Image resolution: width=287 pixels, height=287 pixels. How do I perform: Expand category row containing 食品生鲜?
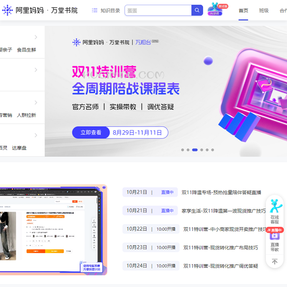tap(36, 37)
